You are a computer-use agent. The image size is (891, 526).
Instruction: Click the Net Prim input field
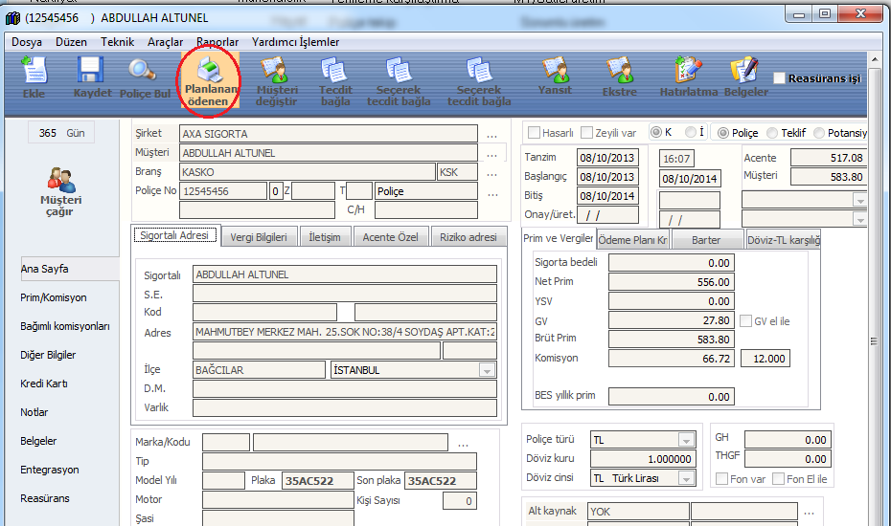tap(672, 282)
